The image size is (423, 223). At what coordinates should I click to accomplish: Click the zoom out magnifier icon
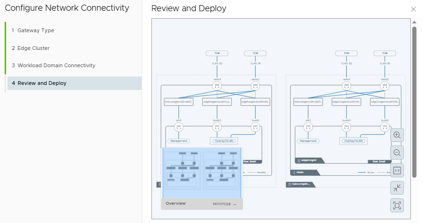[397, 153]
